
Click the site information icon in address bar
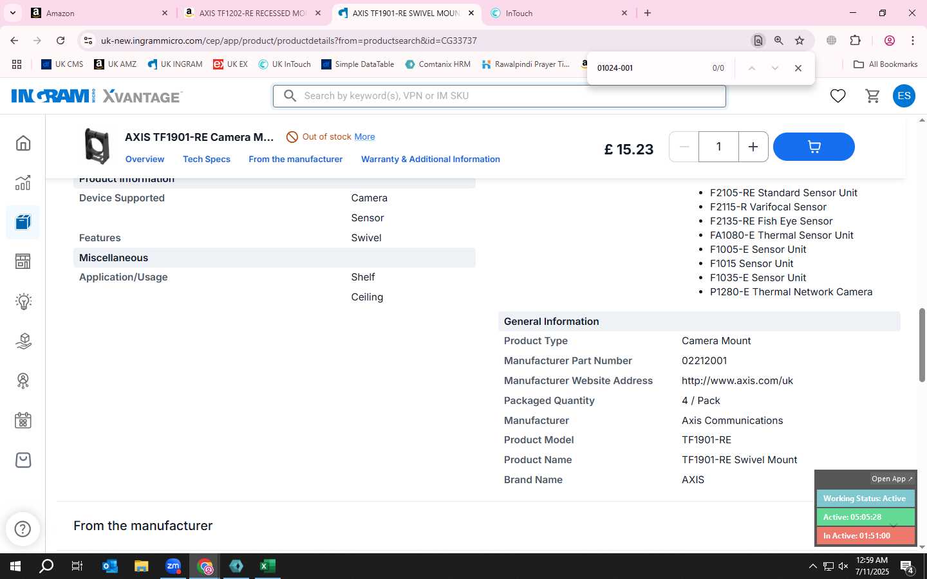point(88,41)
